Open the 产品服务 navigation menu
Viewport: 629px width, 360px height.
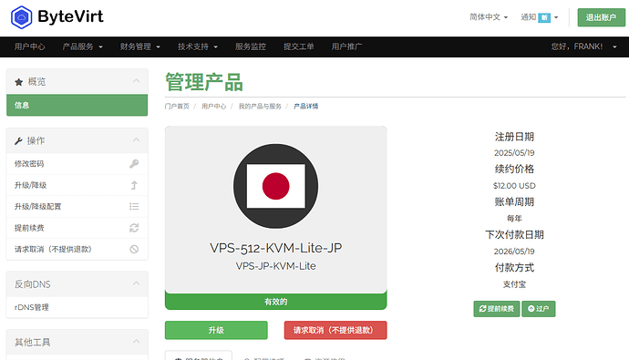coord(82,46)
